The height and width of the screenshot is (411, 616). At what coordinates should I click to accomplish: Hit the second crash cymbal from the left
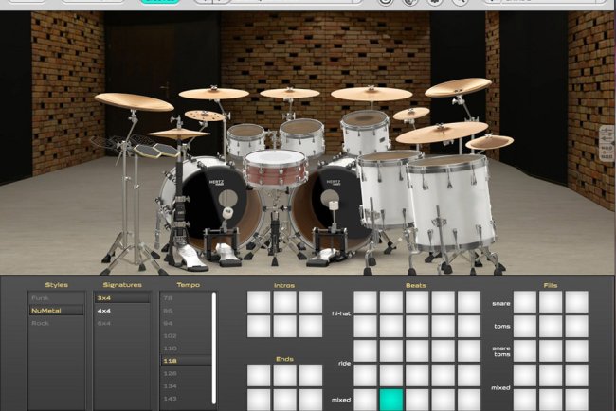tap(214, 94)
